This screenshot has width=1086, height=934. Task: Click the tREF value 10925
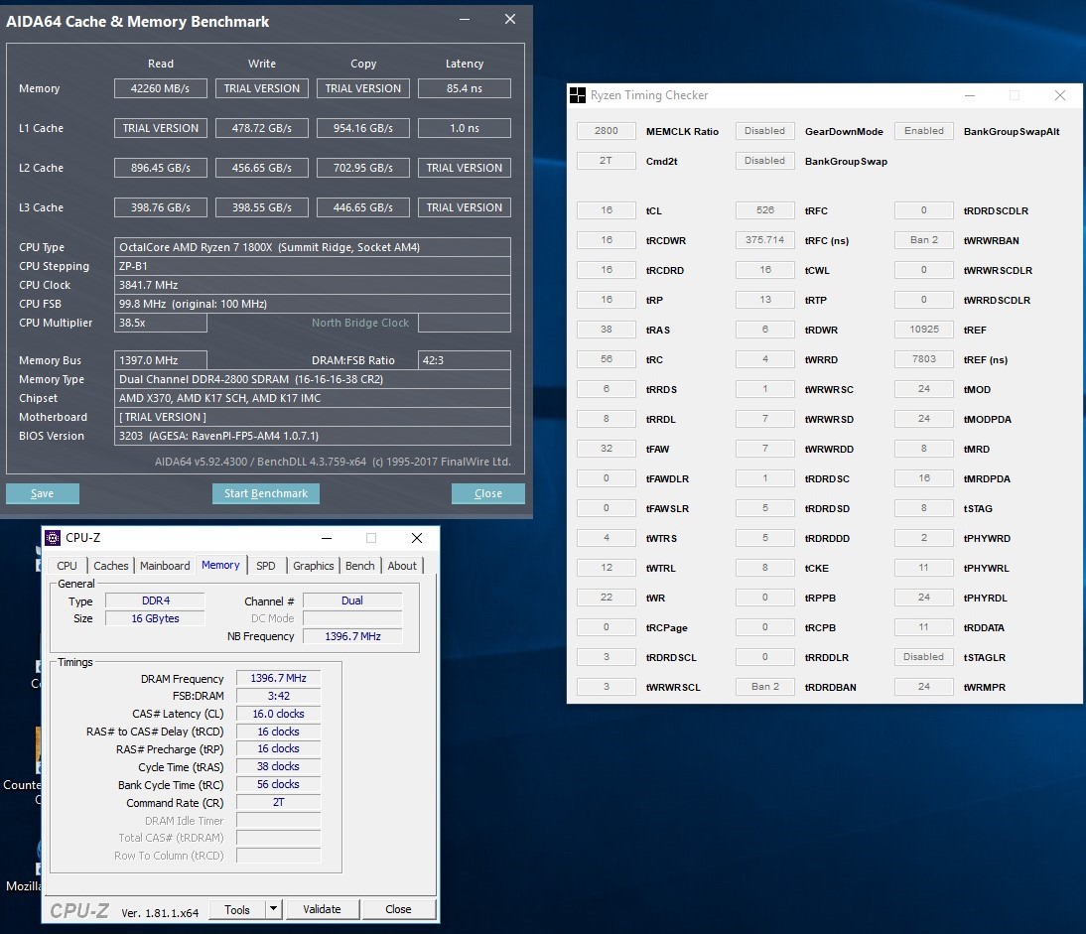pos(924,330)
